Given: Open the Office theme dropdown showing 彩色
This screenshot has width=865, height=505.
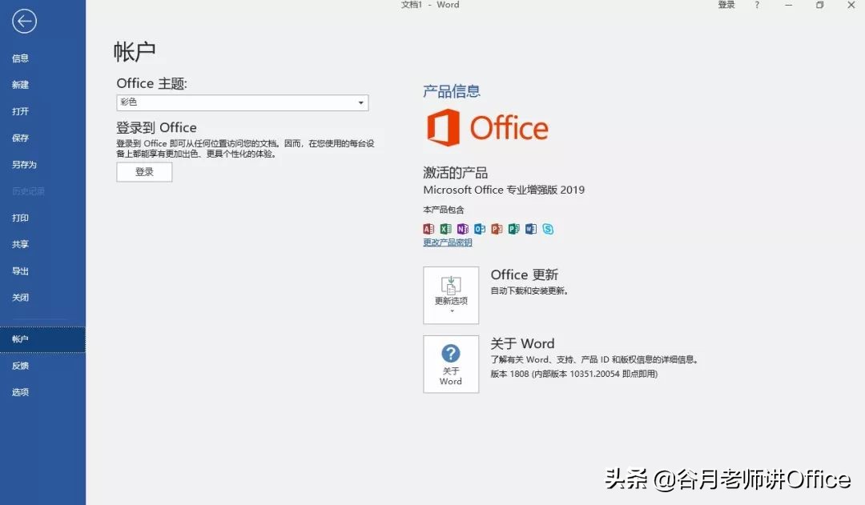Looking at the screenshot, I should point(242,102).
